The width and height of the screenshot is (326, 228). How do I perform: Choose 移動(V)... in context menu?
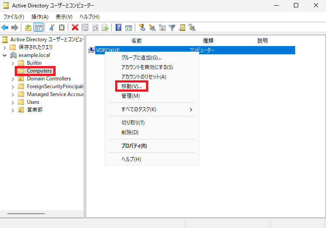[x=132, y=86]
